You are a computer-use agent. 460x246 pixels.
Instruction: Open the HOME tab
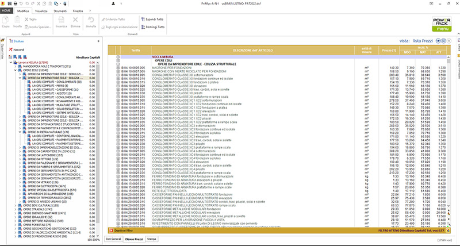(6, 10)
